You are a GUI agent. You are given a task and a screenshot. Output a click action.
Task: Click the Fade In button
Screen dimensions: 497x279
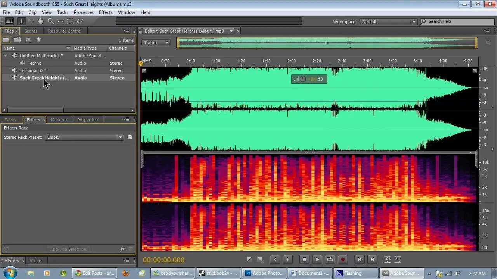pyautogui.click(x=249, y=259)
